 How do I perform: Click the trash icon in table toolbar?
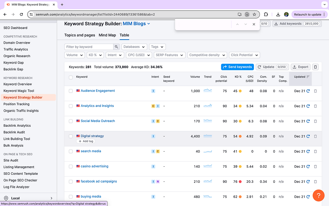coord(315,67)
